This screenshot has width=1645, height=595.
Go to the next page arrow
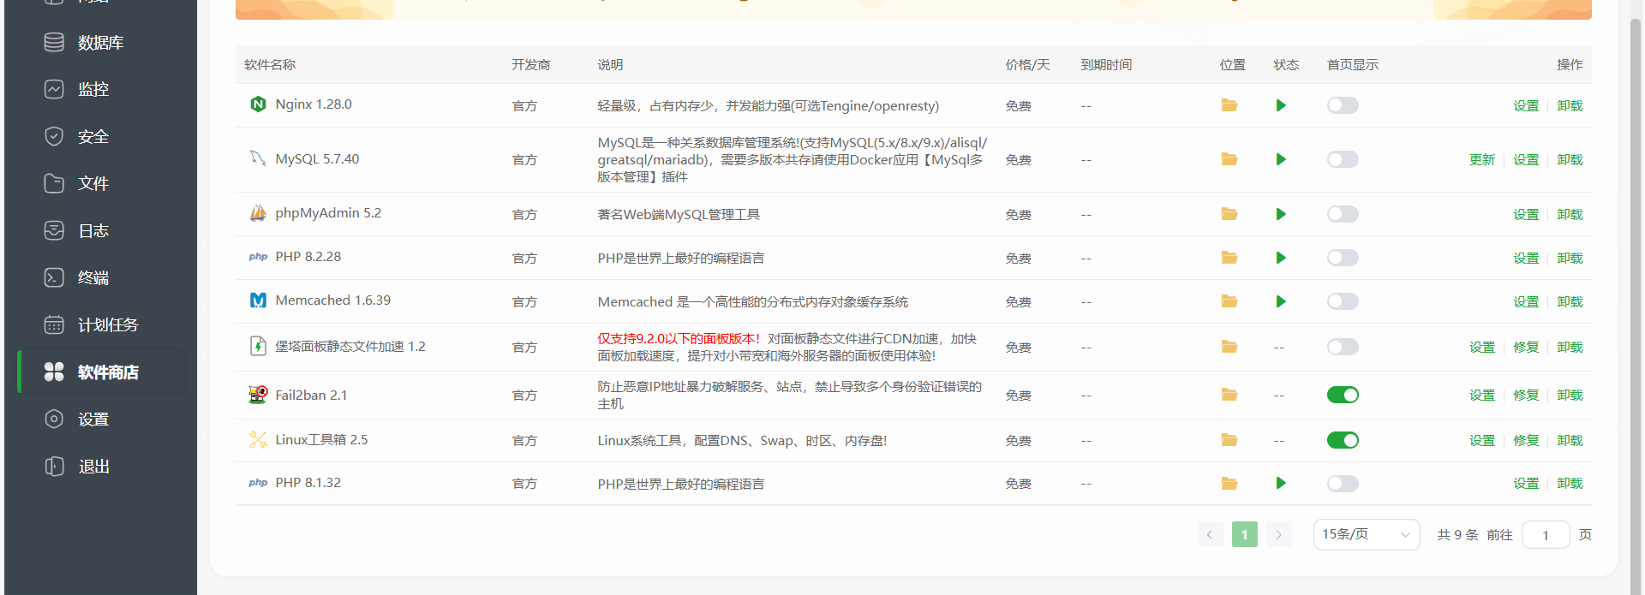coord(1278,534)
